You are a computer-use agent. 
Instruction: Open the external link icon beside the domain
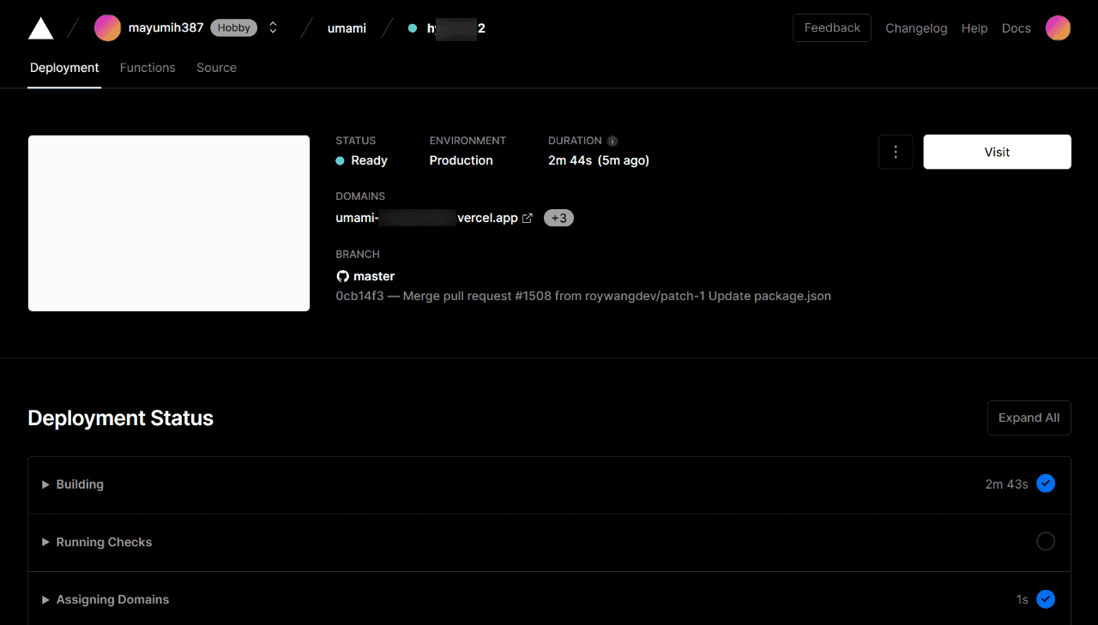click(x=528, y=219)
